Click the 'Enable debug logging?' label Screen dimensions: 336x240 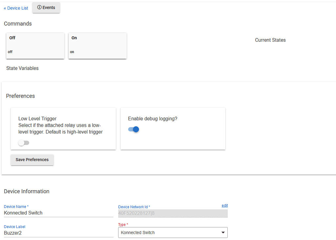153,119
